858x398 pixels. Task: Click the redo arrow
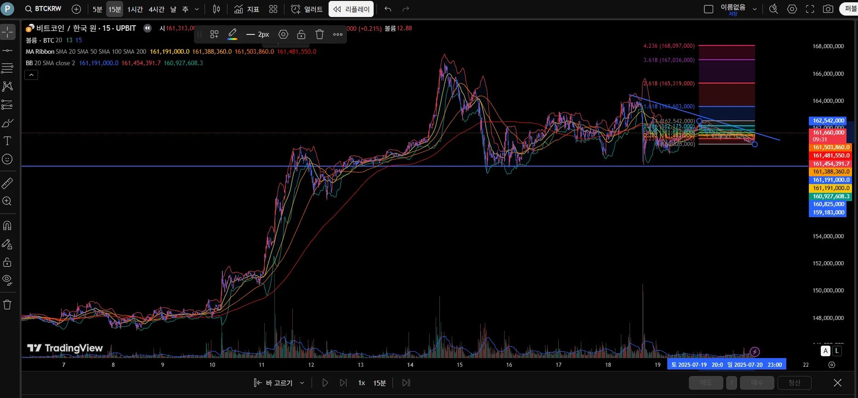click(x=406, y=9)
